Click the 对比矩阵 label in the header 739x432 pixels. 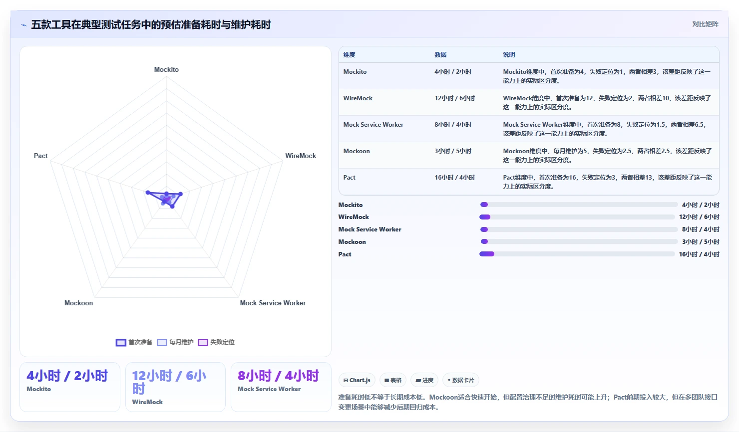(705, 24)
